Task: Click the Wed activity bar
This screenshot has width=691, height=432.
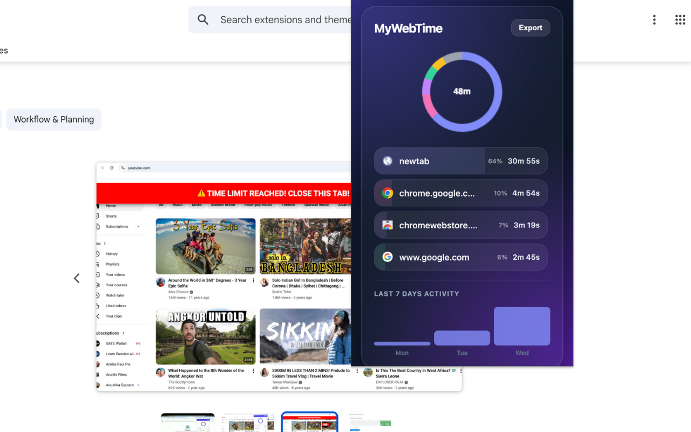Action: (x=521, y=326)
